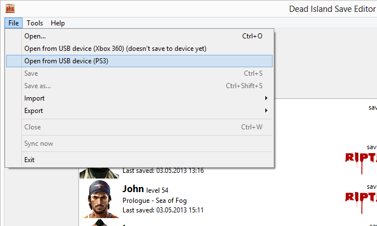The image size is (377, 226).
Task: Click the Prologue - Sea of Fog text
Action: point(154,201)
